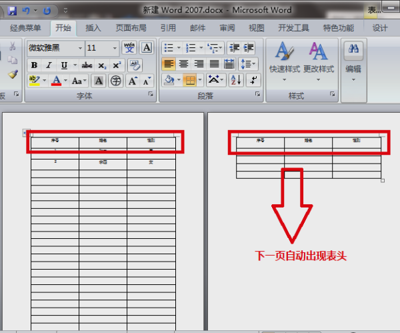Shrink font size with small A
Image resolution: width=400 pixels, height=333 pixels.
(x=147, y=81)
